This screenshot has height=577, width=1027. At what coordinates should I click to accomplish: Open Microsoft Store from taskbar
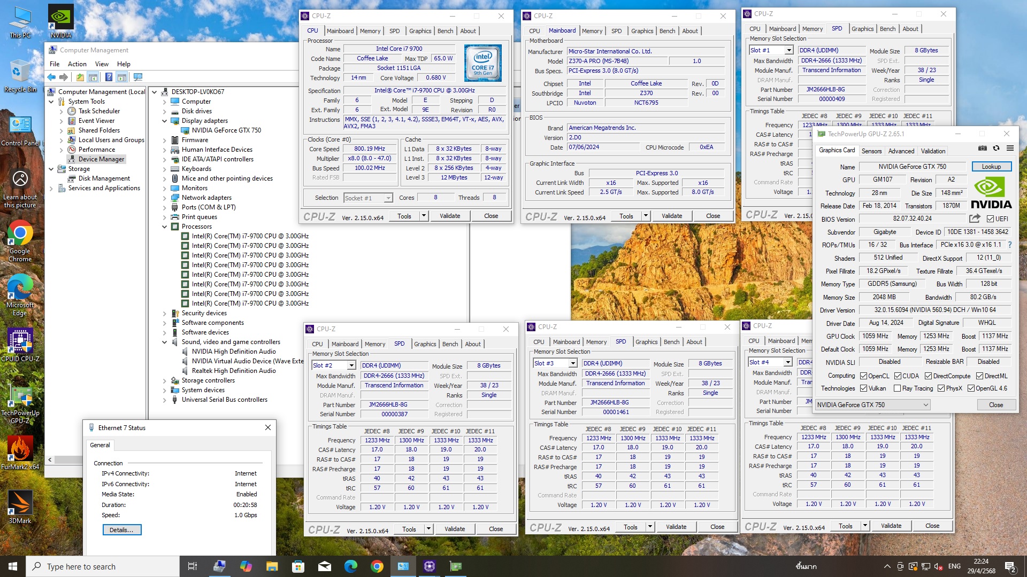coord(298,566)
